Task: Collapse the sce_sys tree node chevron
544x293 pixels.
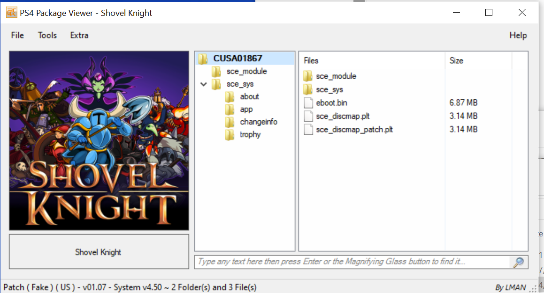Action: click(204, 84)
